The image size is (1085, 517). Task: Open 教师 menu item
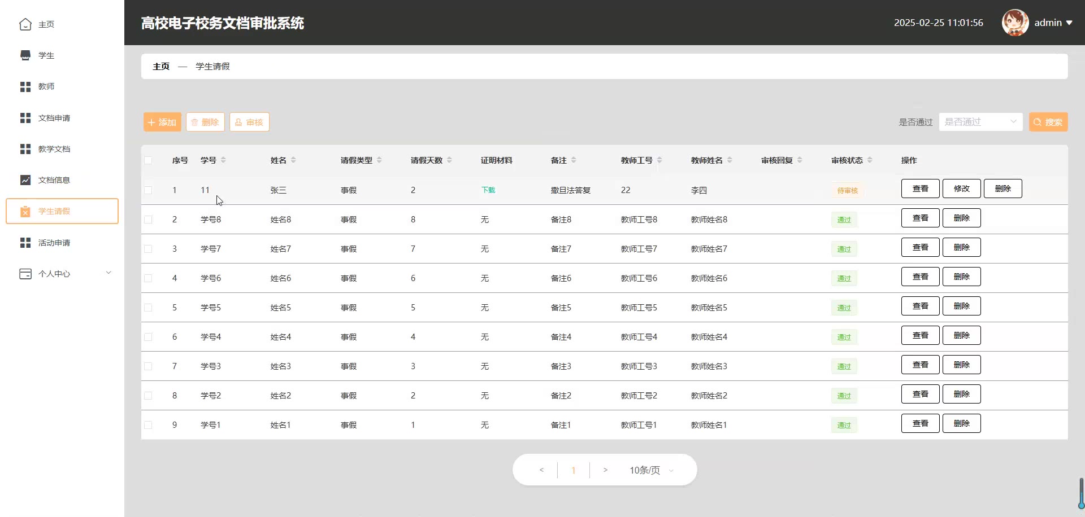click(62, 86)
